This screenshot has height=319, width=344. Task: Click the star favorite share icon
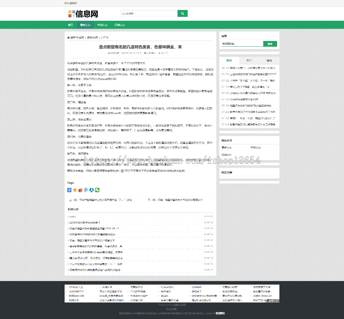tap(75, 190)
